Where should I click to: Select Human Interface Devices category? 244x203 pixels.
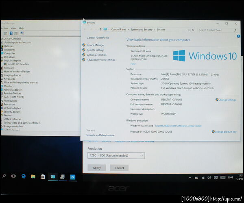[17, 72]
